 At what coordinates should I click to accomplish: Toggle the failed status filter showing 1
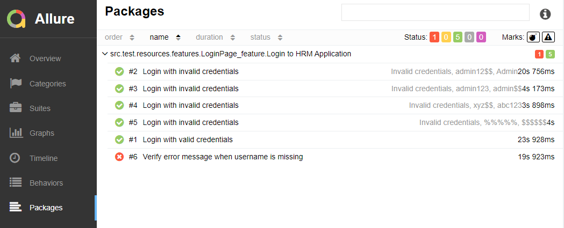[434, 37]
